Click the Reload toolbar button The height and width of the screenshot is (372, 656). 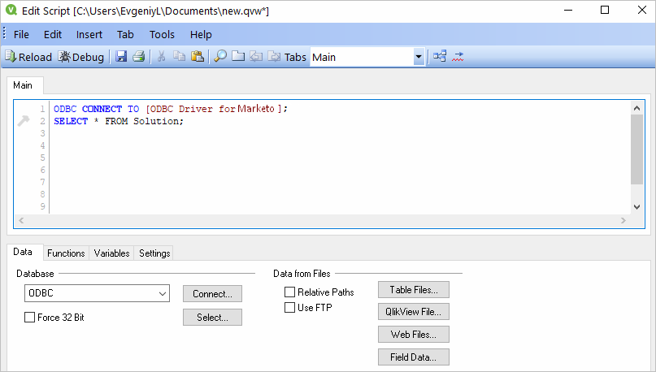coord(28,57)
